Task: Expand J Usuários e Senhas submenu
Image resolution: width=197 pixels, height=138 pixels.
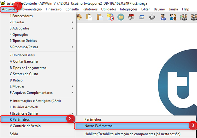Action: coord(38,113)
